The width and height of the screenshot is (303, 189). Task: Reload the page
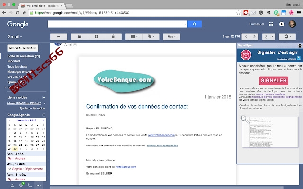pyautogui.click(x=17, y=13)
